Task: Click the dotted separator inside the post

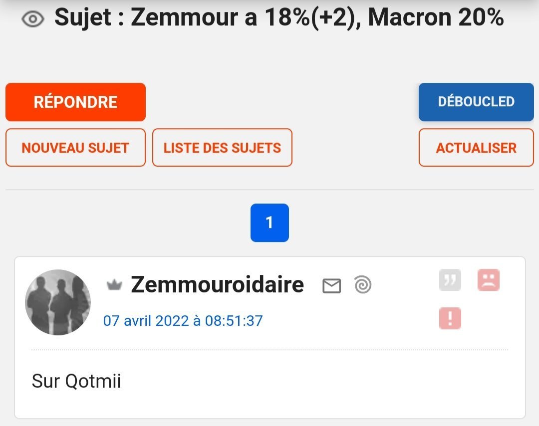Action: coord(269,350)
